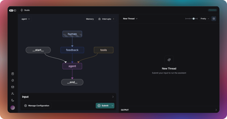Open notifications bell in left sidebar
This screenshot has width=227, height=119.
12,80
